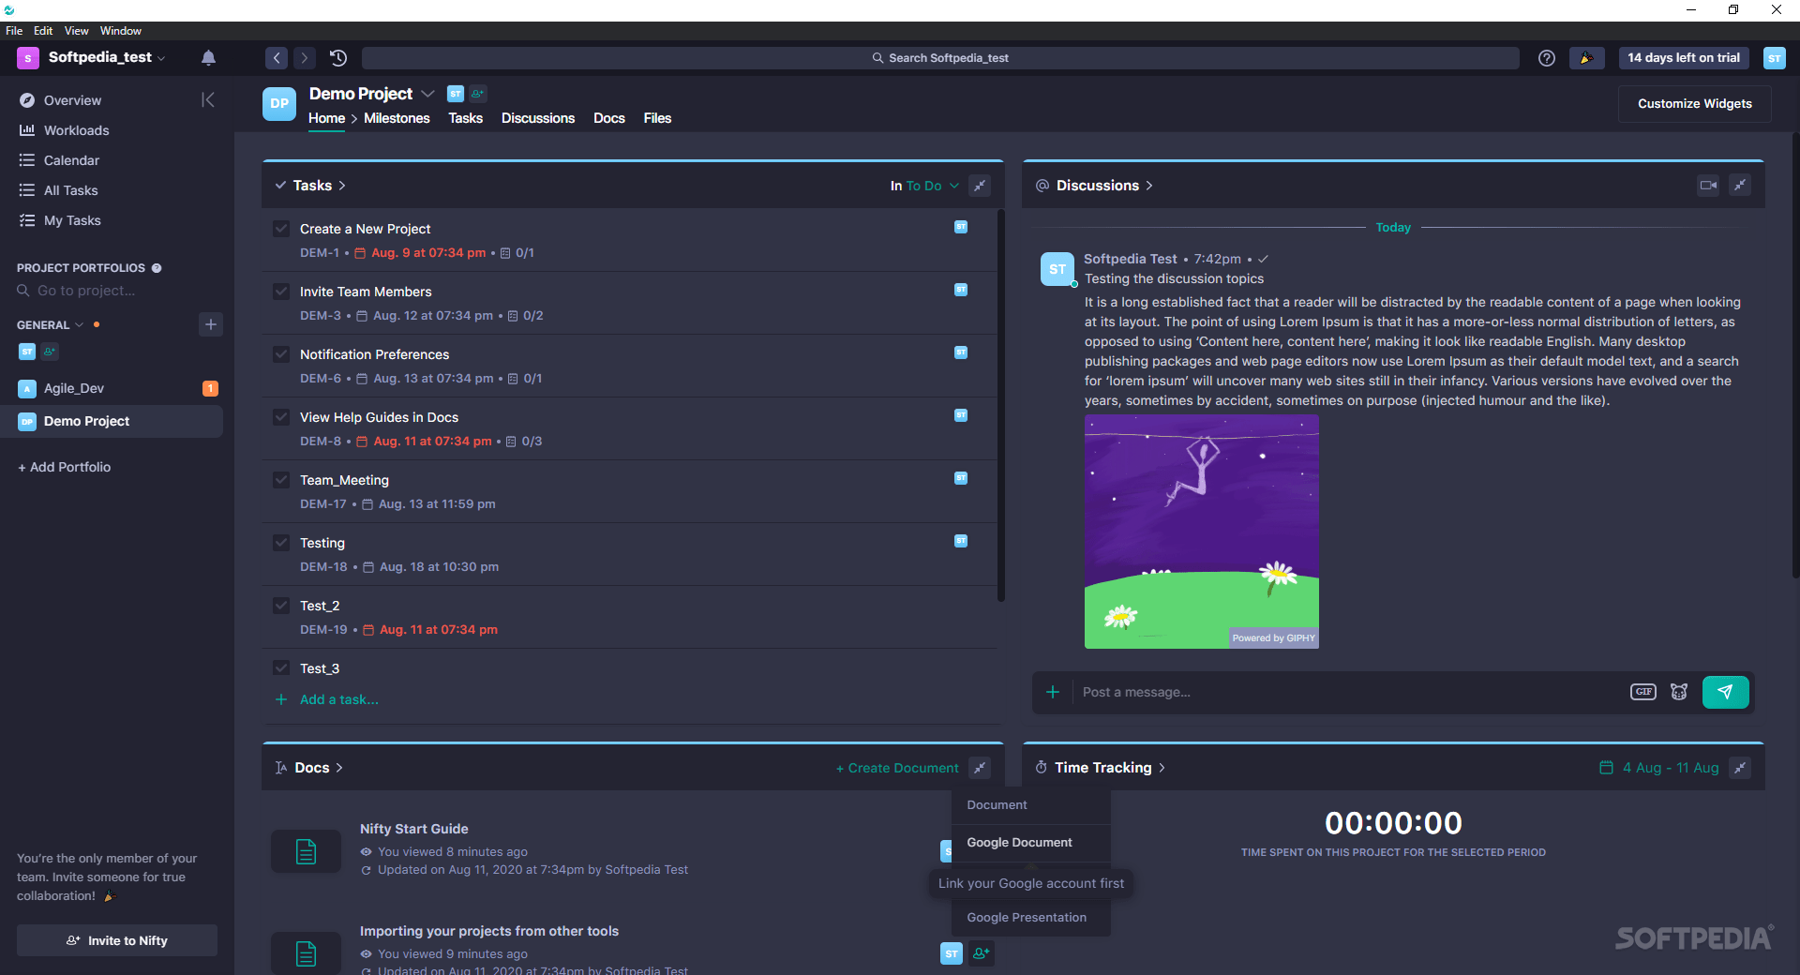Check off the Testing task
This screenshot has height=975, width=1800.
point(281,543)
